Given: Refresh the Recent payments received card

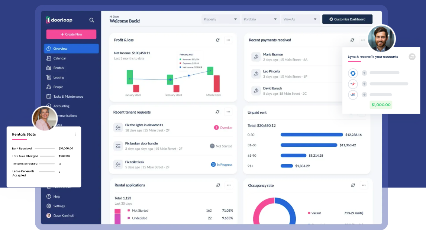Looking at the screenshot, I should 352,40.
